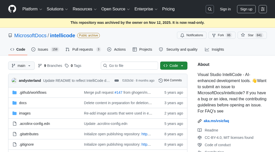Open commit hash f192b3d
275x152 pixels.
[x=128, y=81]
